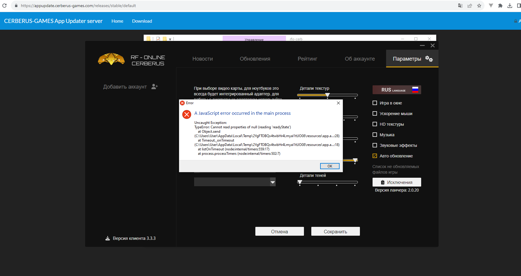Enable HD текстуры checkbox
Viewport: 521px width, 276px height.
pos(375,124)
